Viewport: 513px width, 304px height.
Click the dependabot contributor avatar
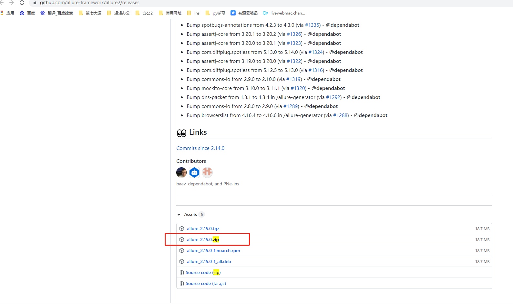click(x=194, y=172)
